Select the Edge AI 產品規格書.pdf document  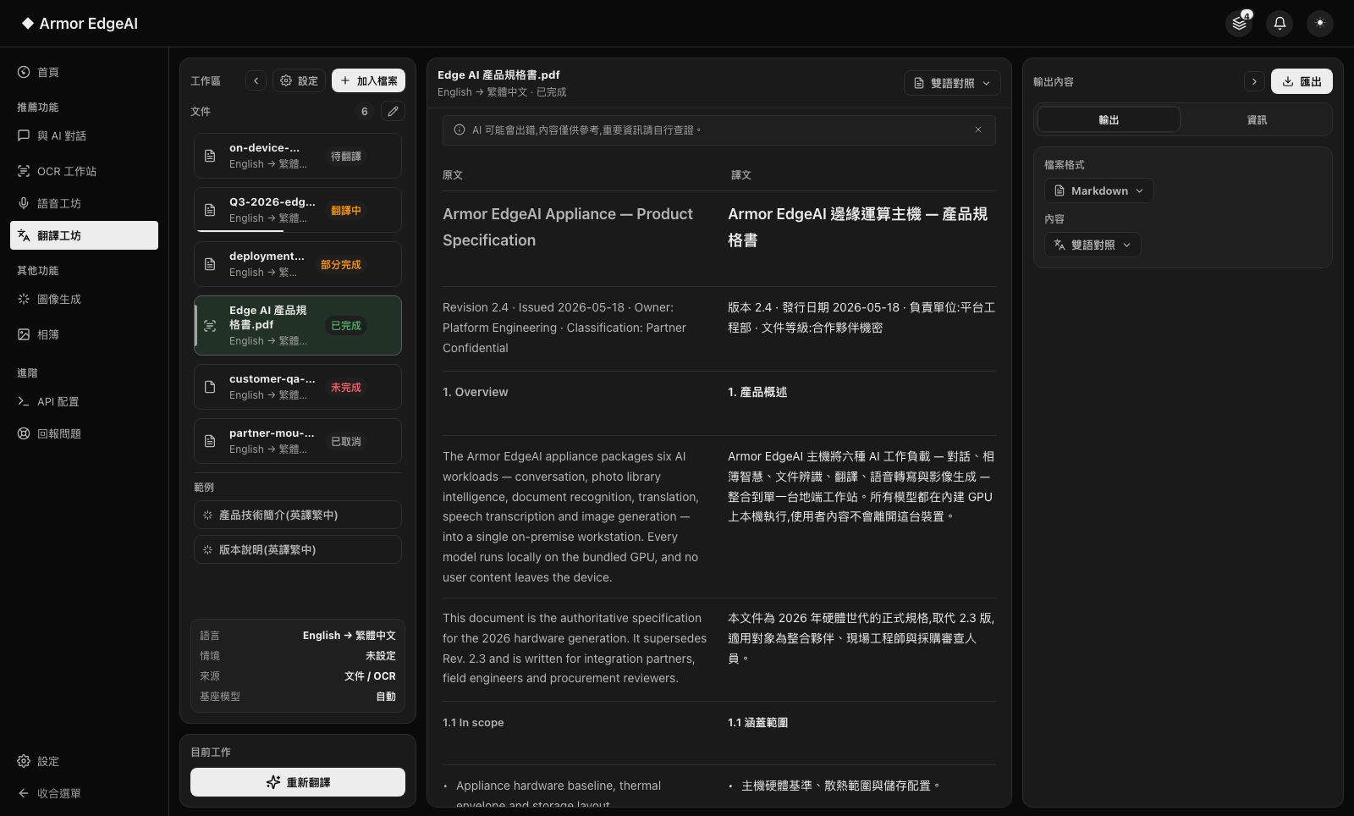coord(298,325)
